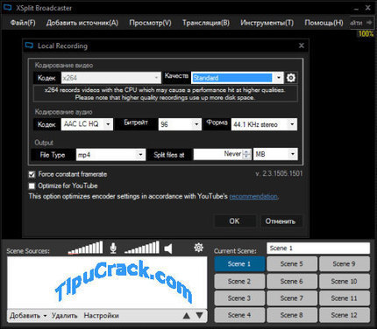The width and height of the screenshot is (377, 329).
Task: Switch to Scene 3
Action: tap(239, 298)
